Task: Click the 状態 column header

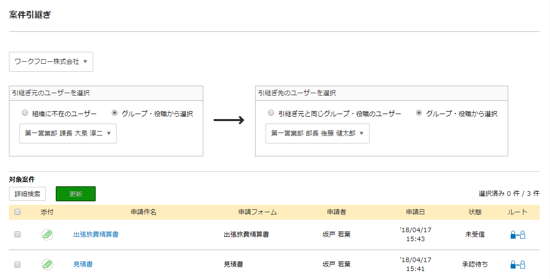Action: tap(475, 212)
